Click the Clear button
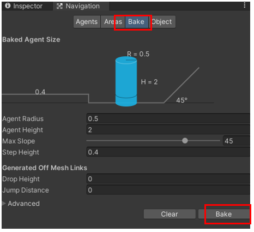This screenshot has height=232, width=254. (x=170, y=214)
